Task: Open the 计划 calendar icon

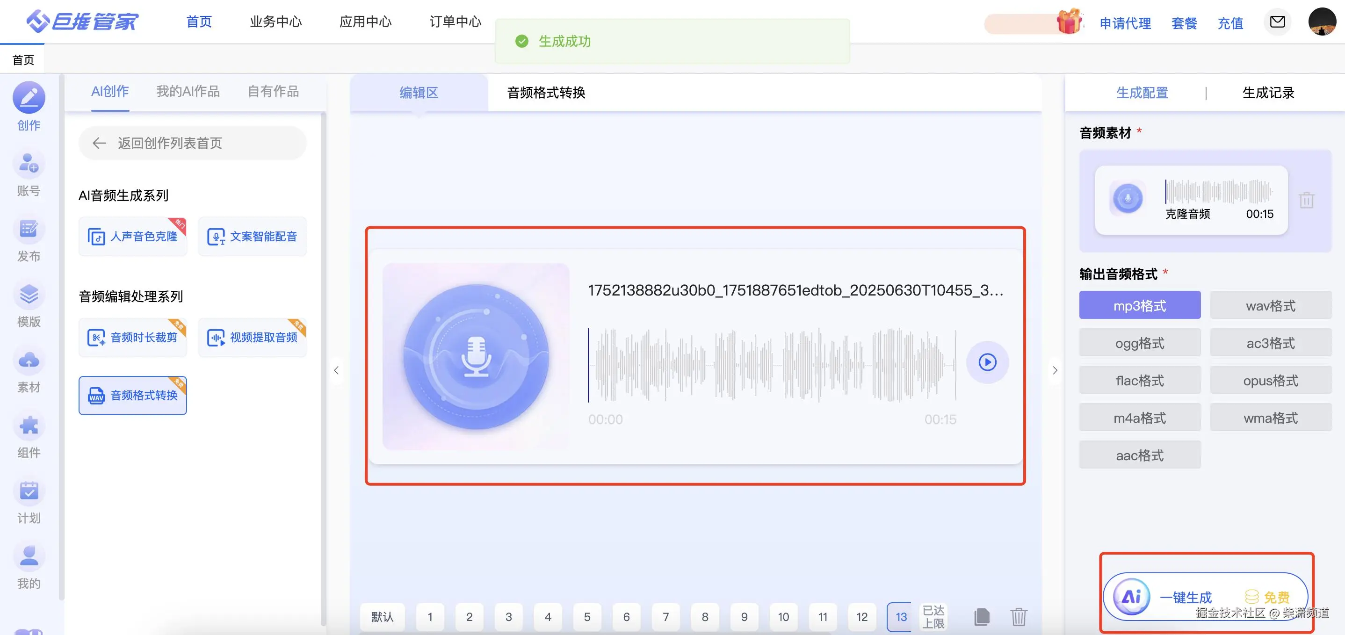Action: tap(29, 491)
